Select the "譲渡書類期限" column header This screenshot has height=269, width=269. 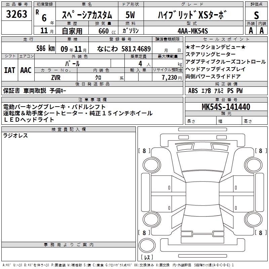coord(167,39)
